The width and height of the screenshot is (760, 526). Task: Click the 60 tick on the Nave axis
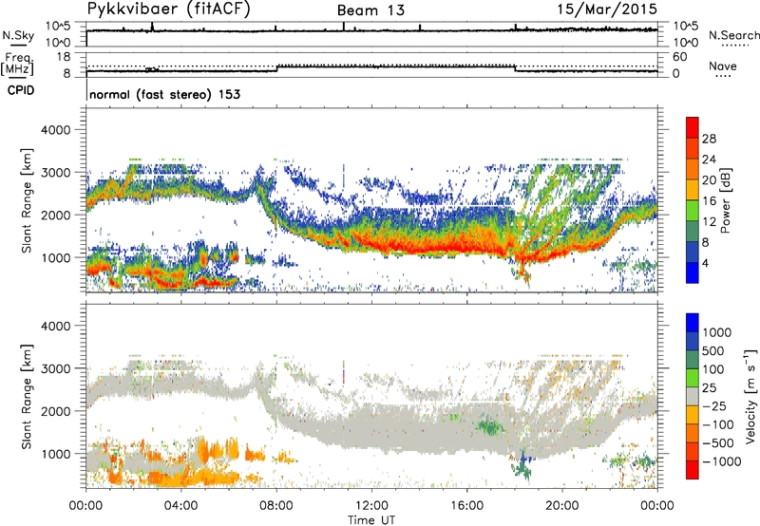point(679,57)
